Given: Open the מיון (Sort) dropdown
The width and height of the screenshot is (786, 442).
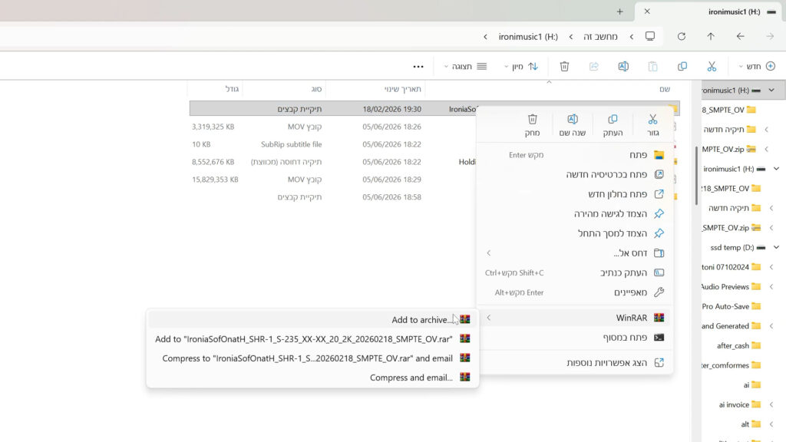Looking at the screenshot, I should point(521,66).
